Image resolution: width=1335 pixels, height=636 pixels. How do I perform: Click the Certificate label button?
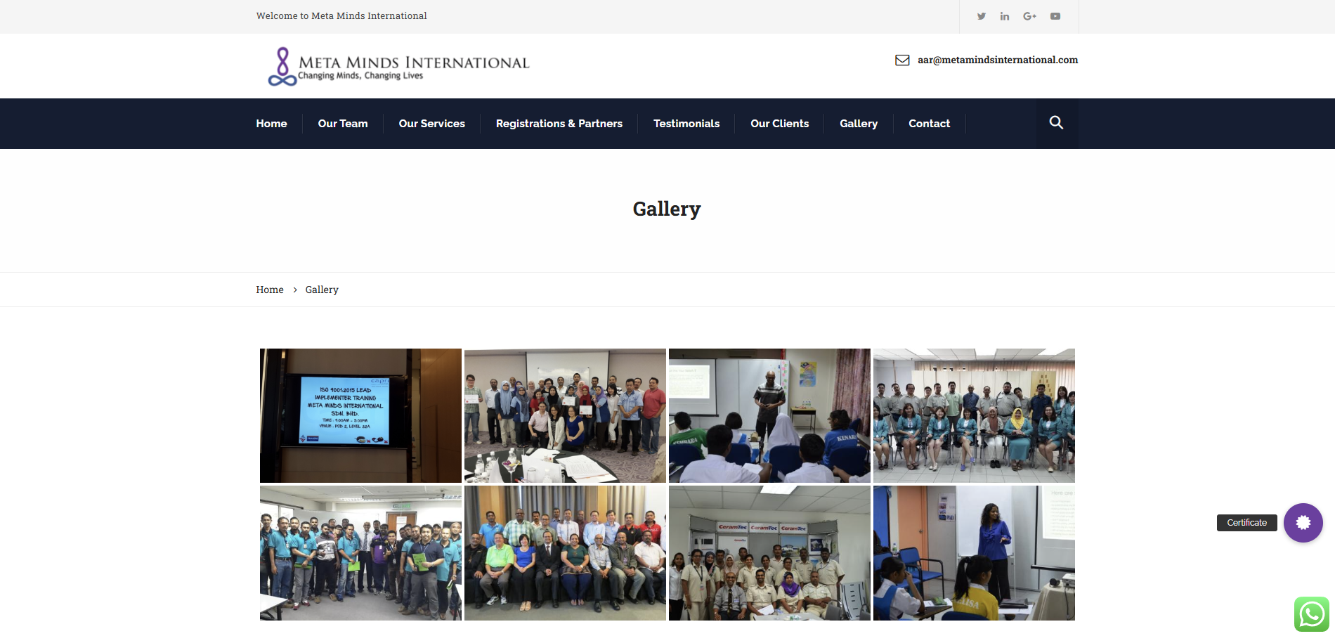point(1246,523)
